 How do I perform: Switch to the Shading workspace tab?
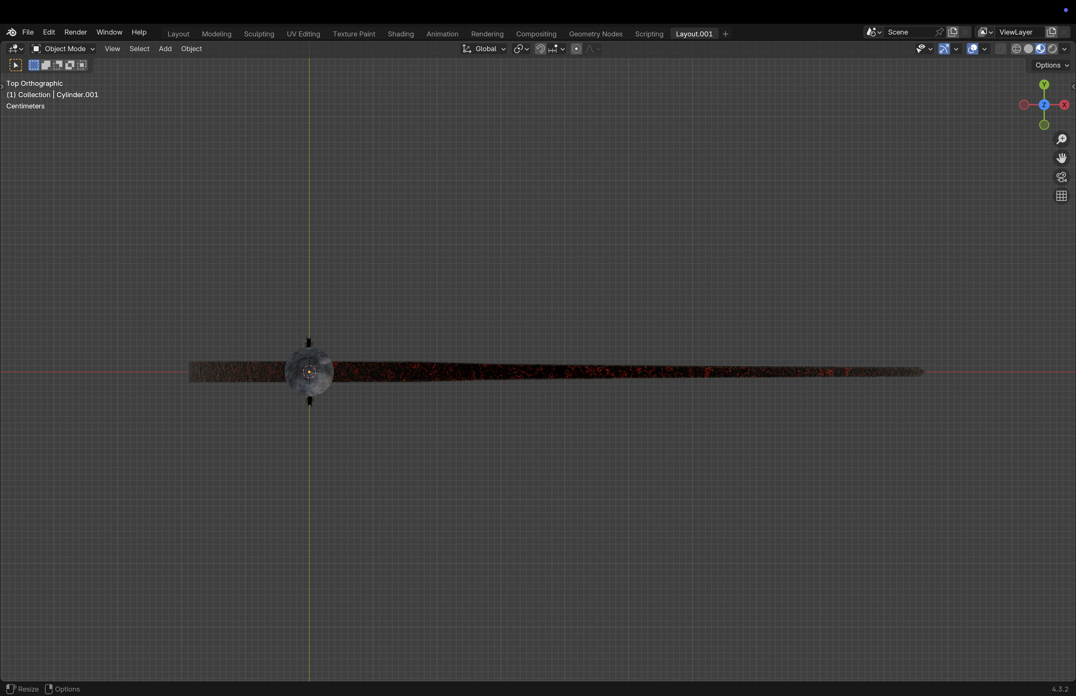401,34
